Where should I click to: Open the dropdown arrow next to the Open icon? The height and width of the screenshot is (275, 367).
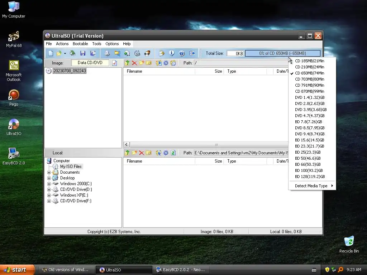pyautogui.click(x=65, y=53)
